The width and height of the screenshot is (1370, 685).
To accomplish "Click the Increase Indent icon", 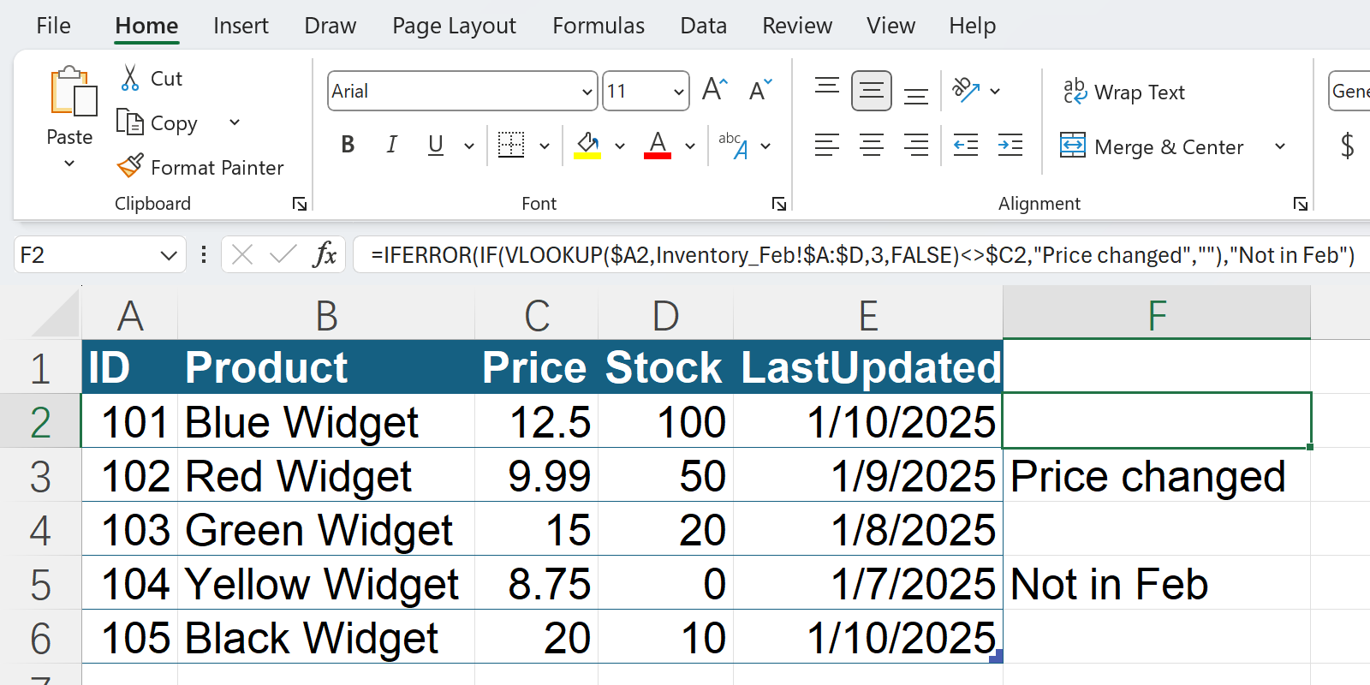I will click(x=1010, y=146).
